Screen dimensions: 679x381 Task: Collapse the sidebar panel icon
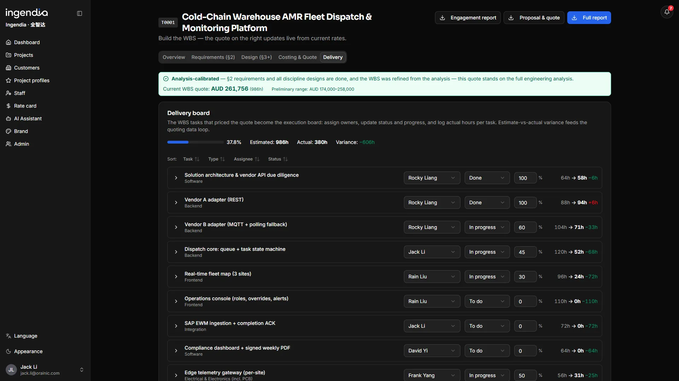80,13
